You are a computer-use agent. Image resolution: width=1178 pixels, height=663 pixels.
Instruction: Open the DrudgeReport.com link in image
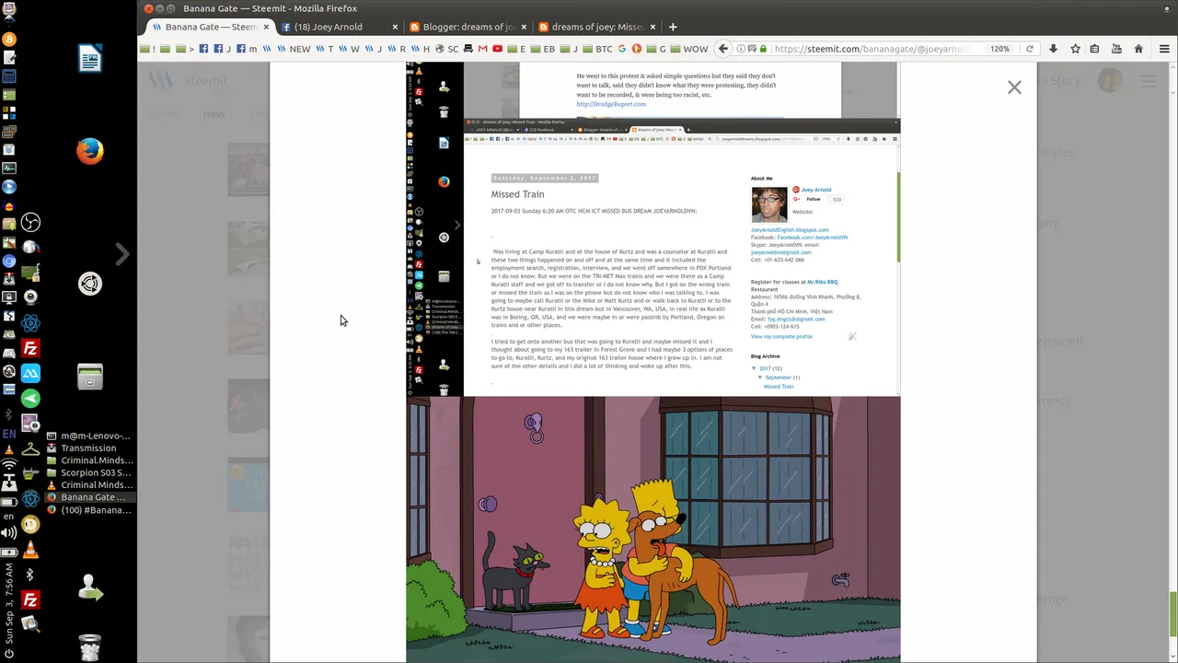611,104
